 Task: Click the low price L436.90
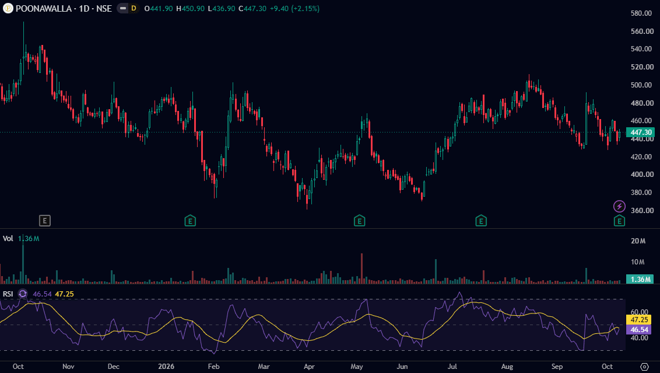click(222, 8)
